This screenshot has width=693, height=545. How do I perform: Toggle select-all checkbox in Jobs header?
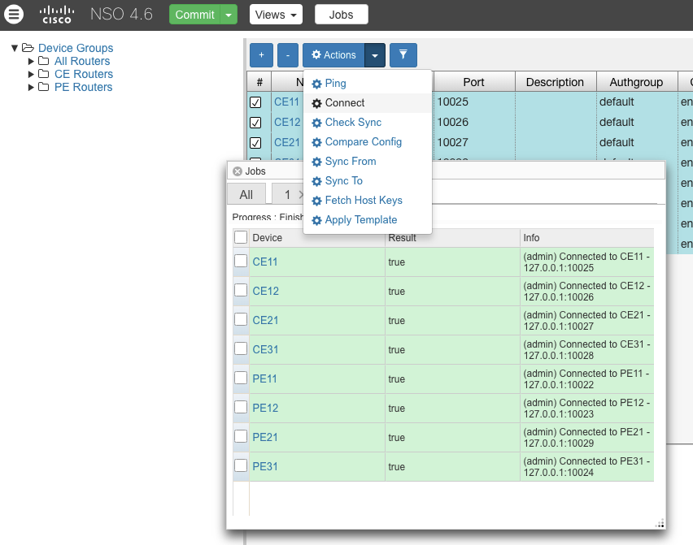pyautogui.click(x=241, y=237)
